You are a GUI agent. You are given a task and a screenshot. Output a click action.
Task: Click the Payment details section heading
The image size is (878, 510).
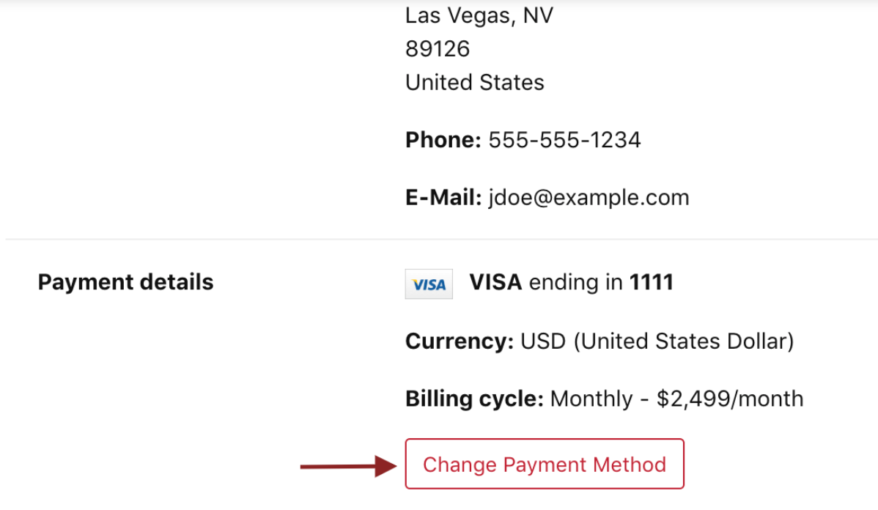click(125, 282)
